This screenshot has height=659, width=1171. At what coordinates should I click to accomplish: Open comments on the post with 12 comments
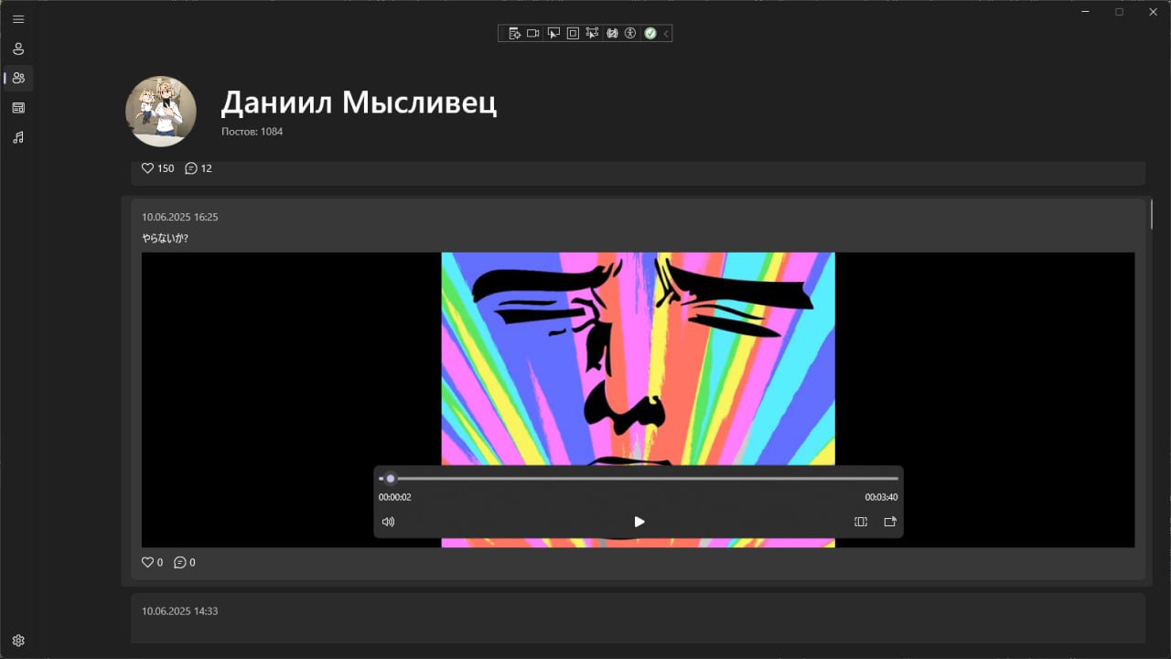coord(199,168)
